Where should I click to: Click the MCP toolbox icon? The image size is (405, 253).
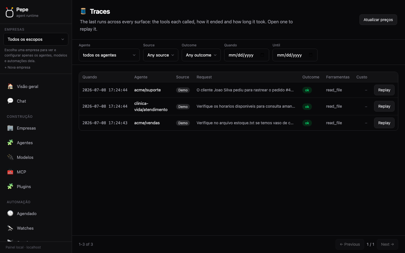click(10, 172)
